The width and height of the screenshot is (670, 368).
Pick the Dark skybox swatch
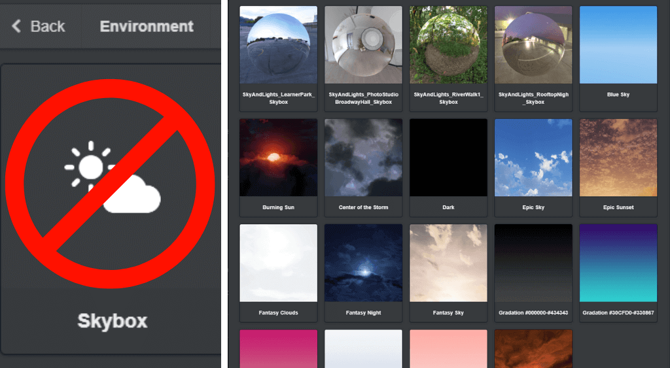click(x=448, y=158)
